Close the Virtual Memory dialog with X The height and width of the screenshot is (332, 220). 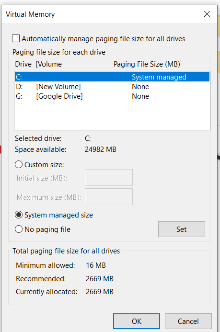pos(207,14)
